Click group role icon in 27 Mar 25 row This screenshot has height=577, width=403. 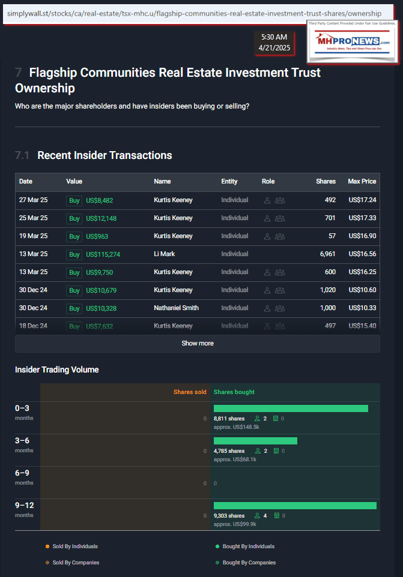point(280,200)
